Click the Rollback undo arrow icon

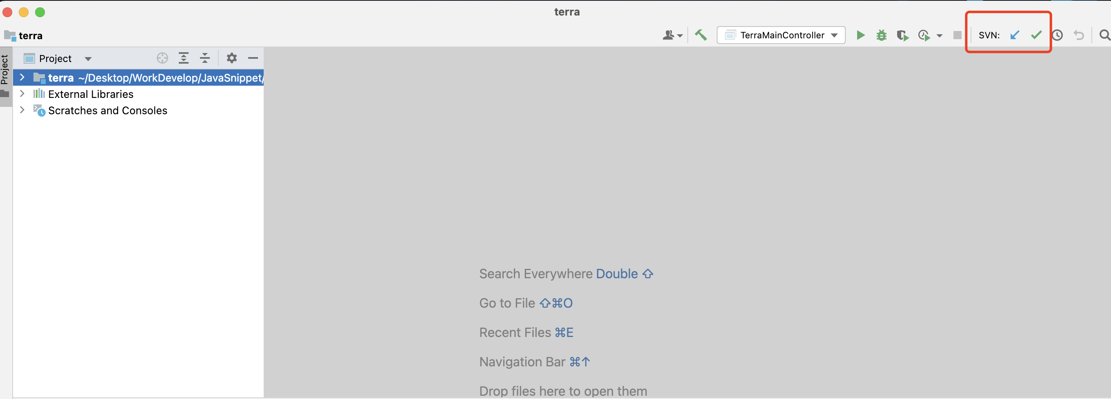pyautogui.click(x=1079, y=35)
